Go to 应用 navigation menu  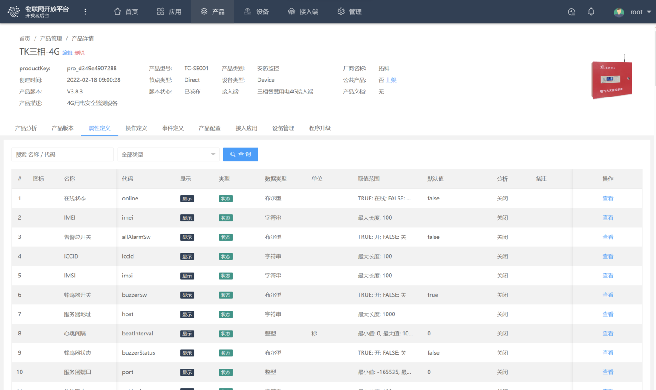click(169, 12)
